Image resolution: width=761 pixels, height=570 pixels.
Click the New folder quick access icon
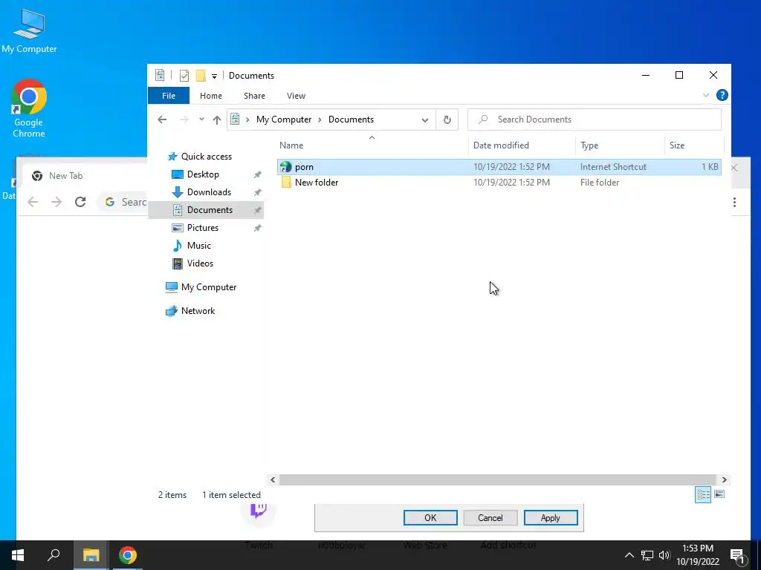[x=201, y=76]
